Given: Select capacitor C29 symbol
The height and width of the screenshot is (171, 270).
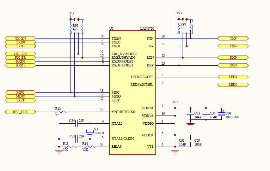Looking at the screenshot, I should [x=190, y=141].
